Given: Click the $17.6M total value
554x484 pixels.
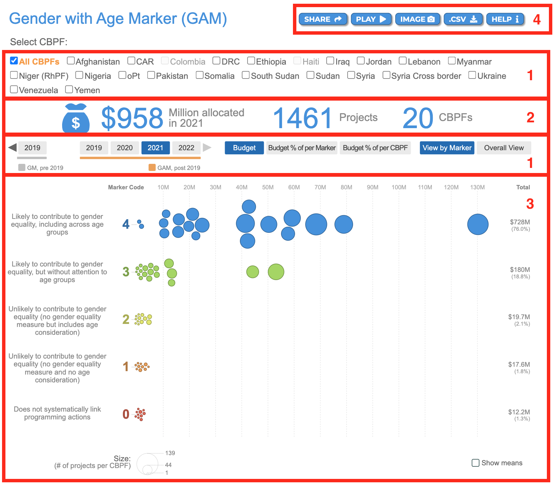Looking at the screenshot, I should tap(519, 364).
